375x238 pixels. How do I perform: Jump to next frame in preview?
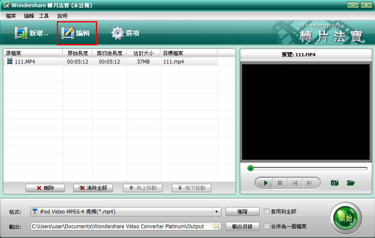(x=309, y=183)
